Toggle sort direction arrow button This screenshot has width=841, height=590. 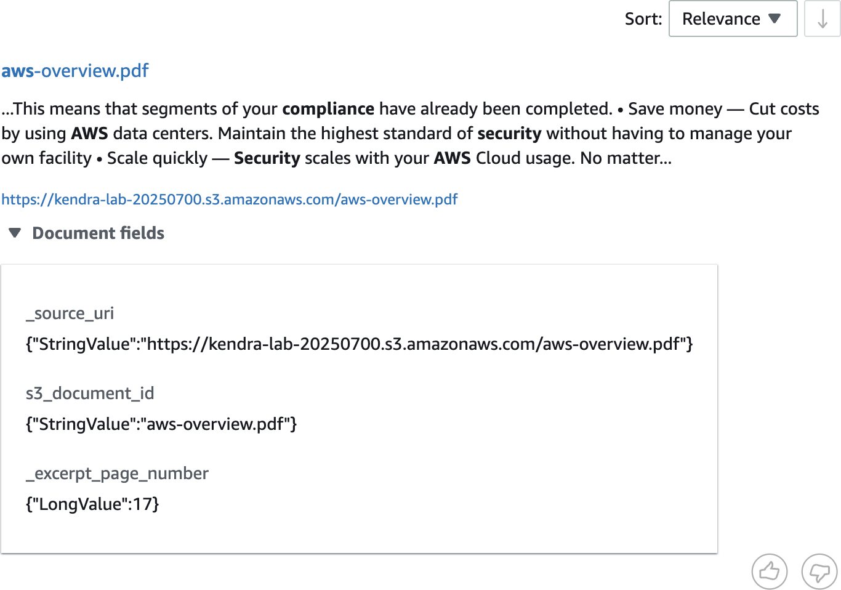[x=823, y=18]
